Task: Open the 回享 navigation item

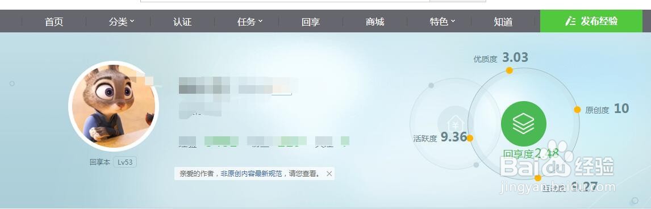Action: [x=311, y=22]
